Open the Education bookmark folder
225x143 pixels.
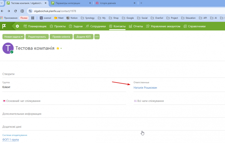[x=188, y=18]
